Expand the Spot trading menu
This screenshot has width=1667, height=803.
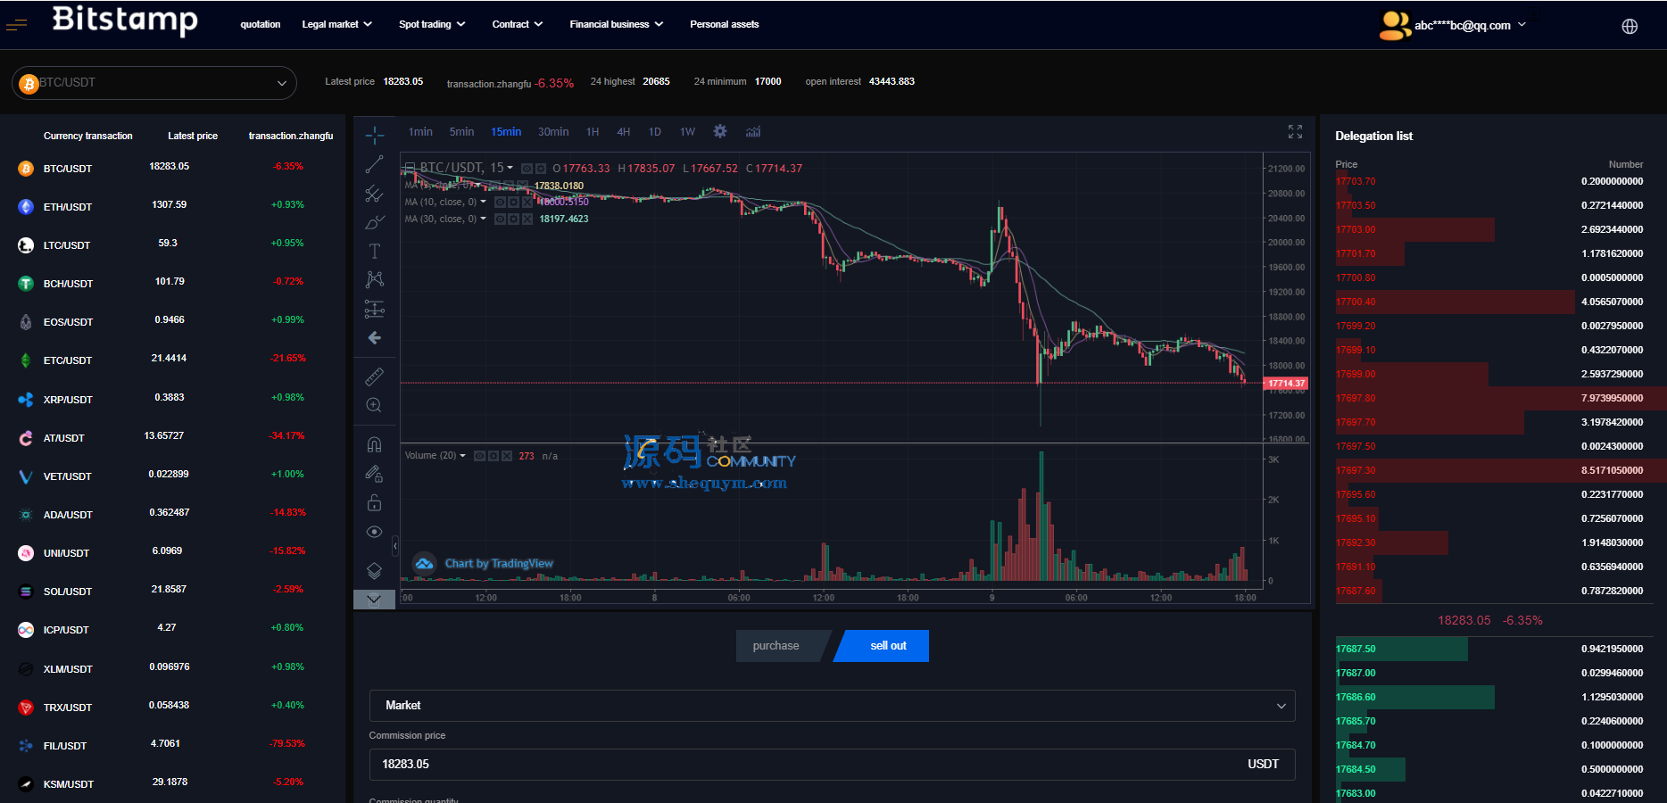tap(432, 25)
